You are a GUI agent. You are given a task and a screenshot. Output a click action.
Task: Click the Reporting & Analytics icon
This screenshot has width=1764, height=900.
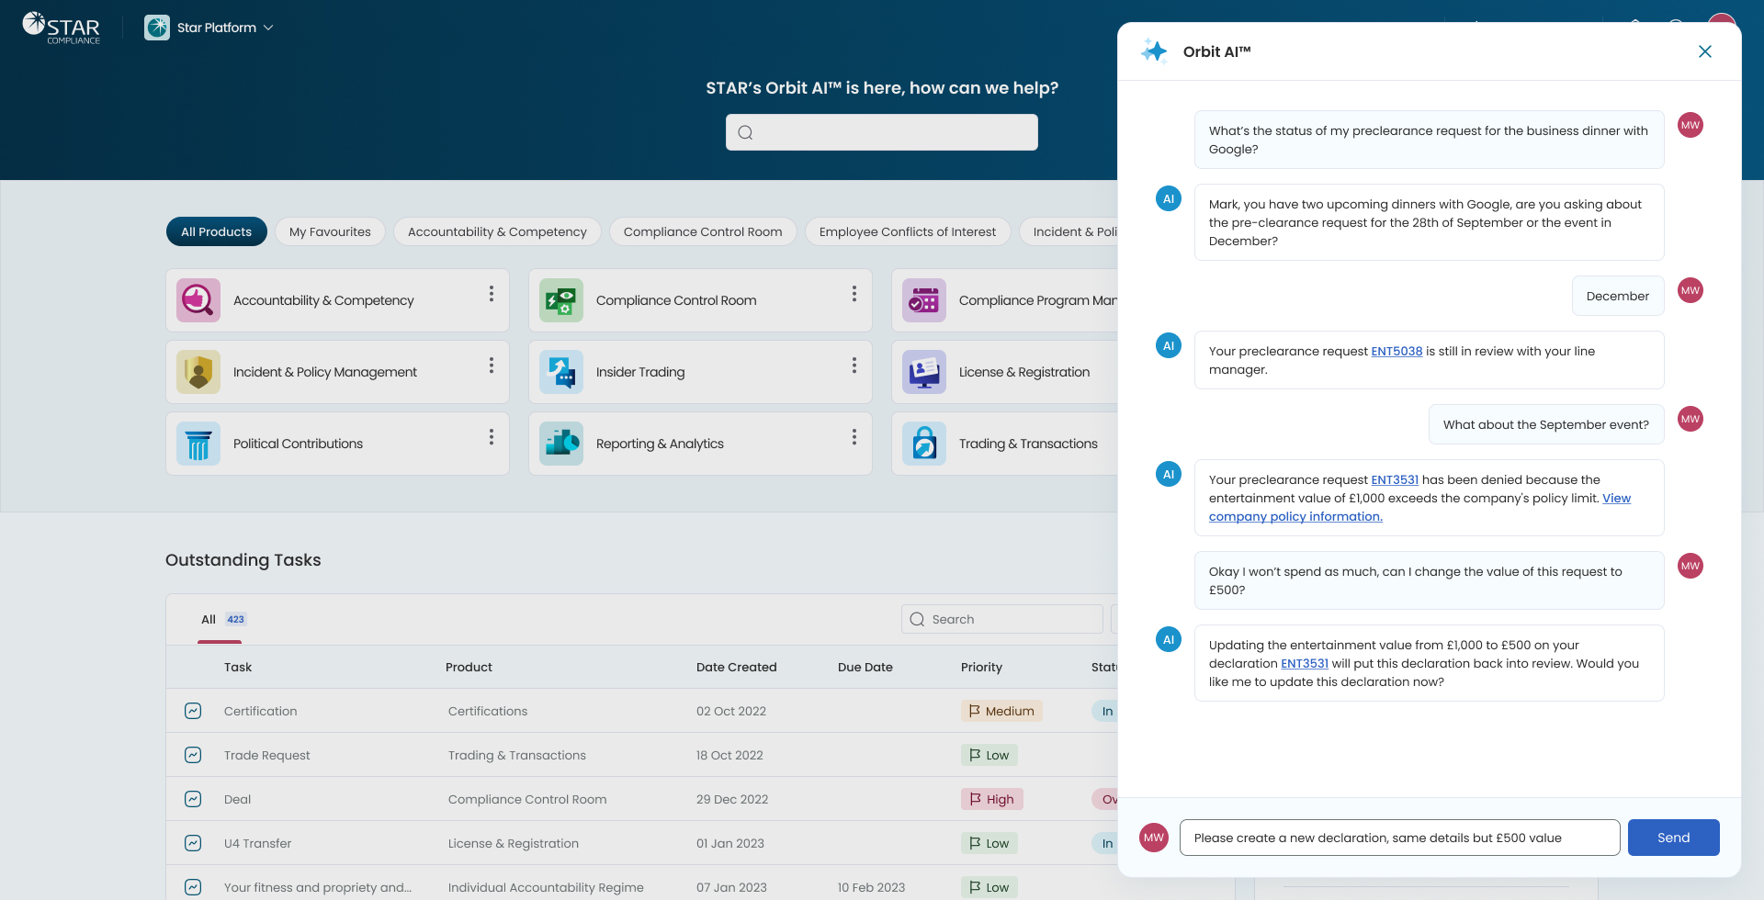tap(561, 444)
